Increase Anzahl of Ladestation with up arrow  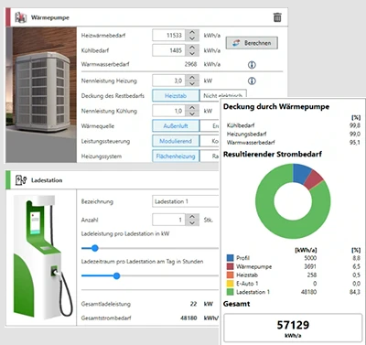192,217
